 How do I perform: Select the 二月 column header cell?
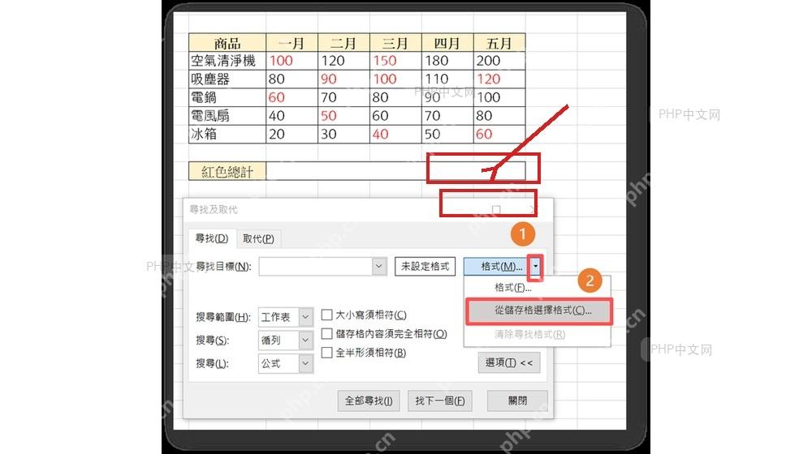pos(343,42)
